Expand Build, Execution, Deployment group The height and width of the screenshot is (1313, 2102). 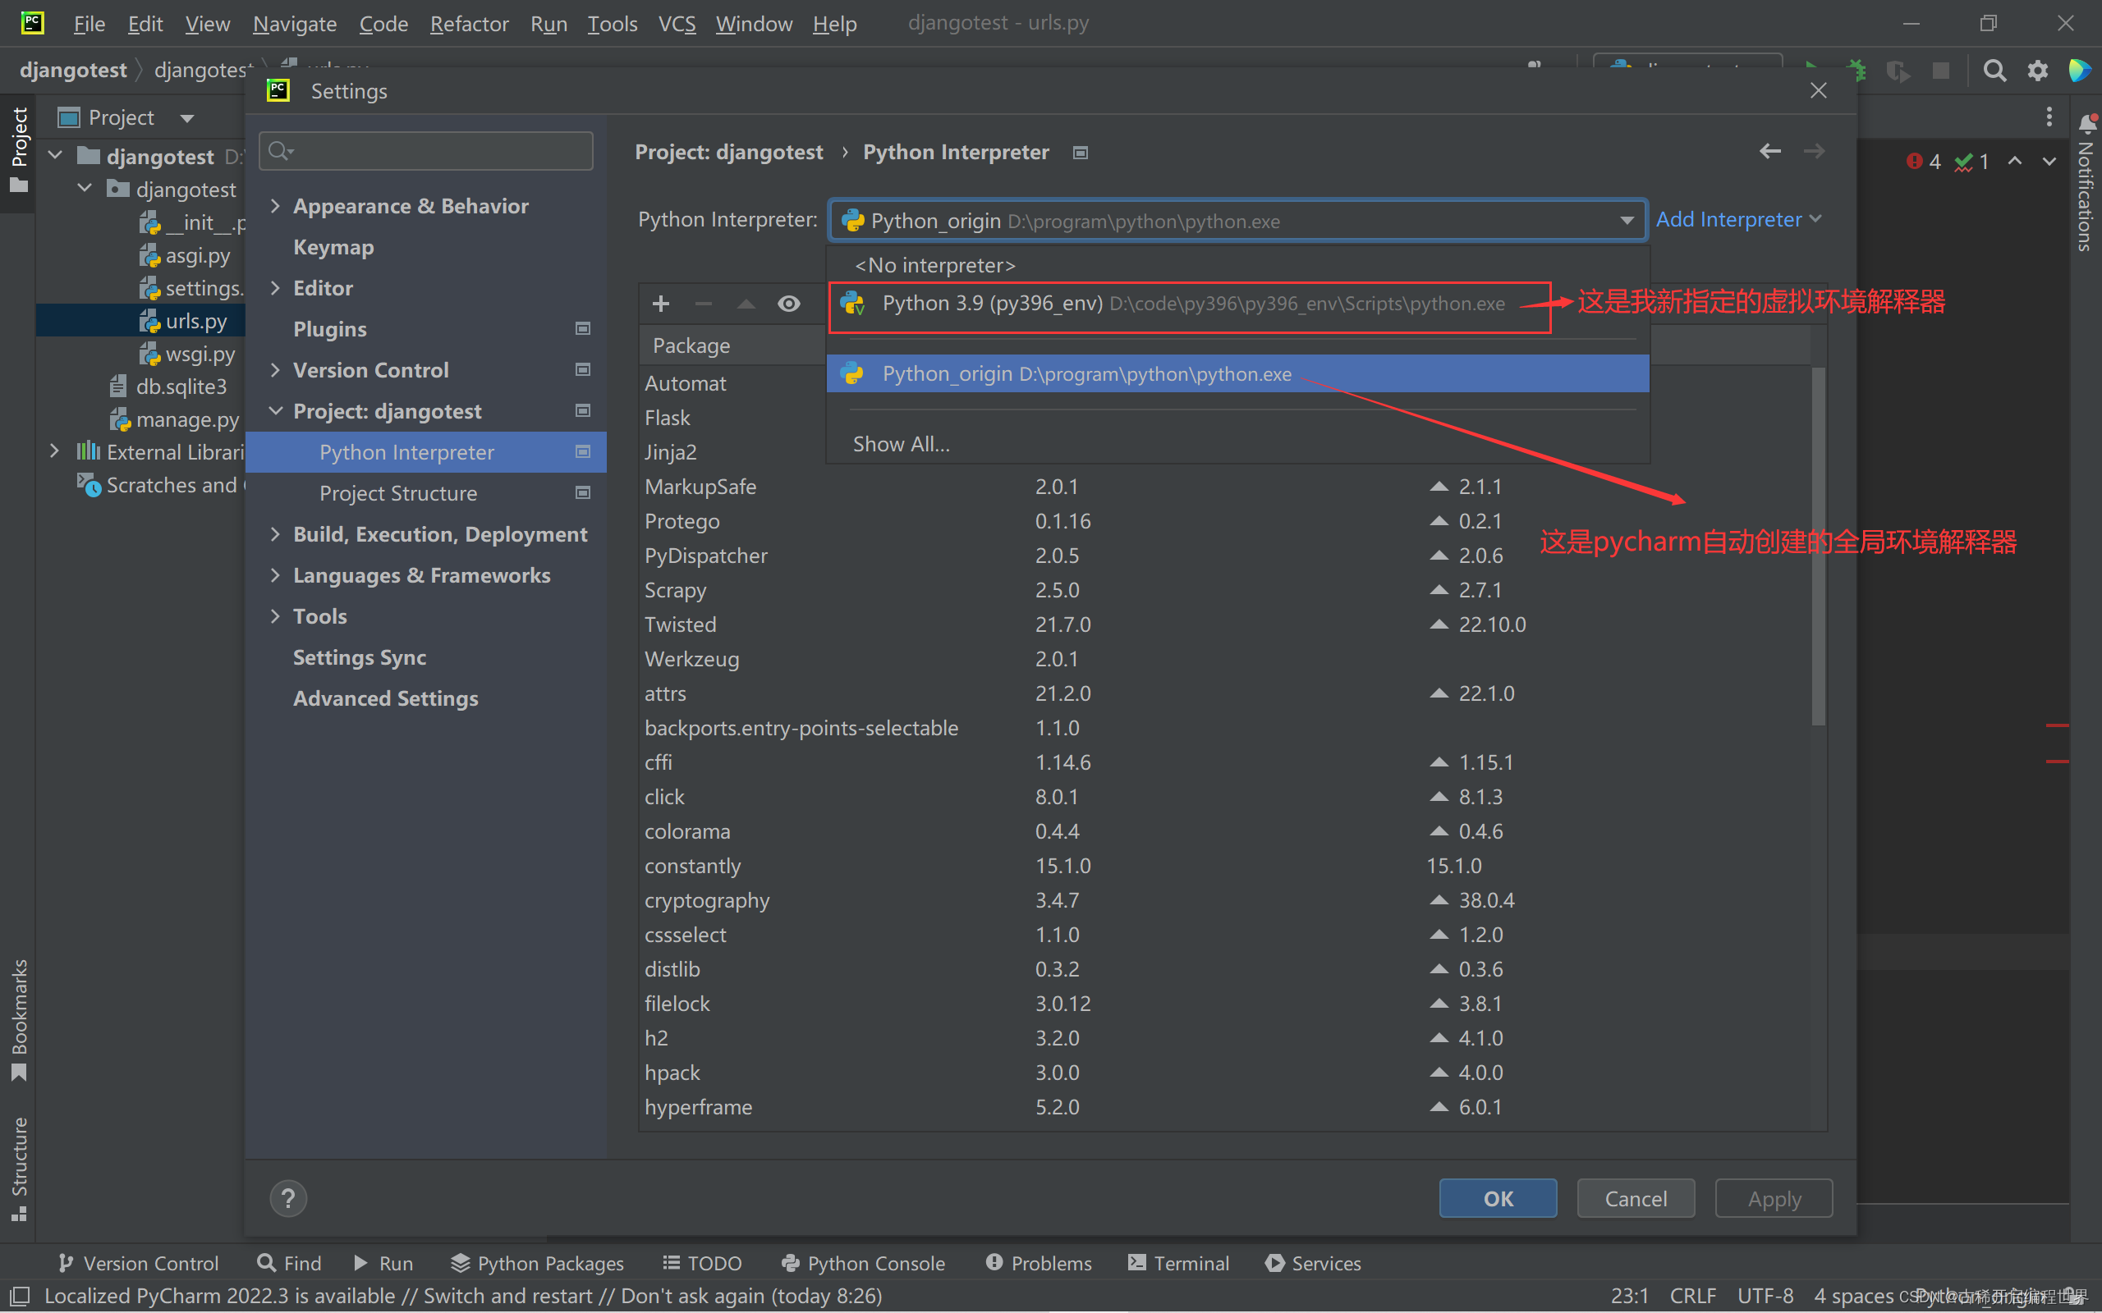pos(275,534)
